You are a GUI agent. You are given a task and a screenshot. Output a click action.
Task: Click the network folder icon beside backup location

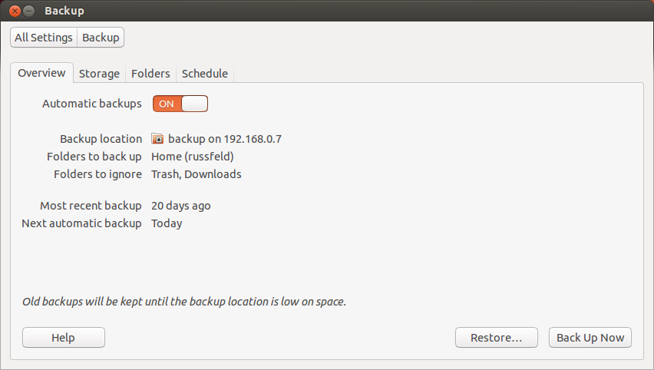(157, 139)
